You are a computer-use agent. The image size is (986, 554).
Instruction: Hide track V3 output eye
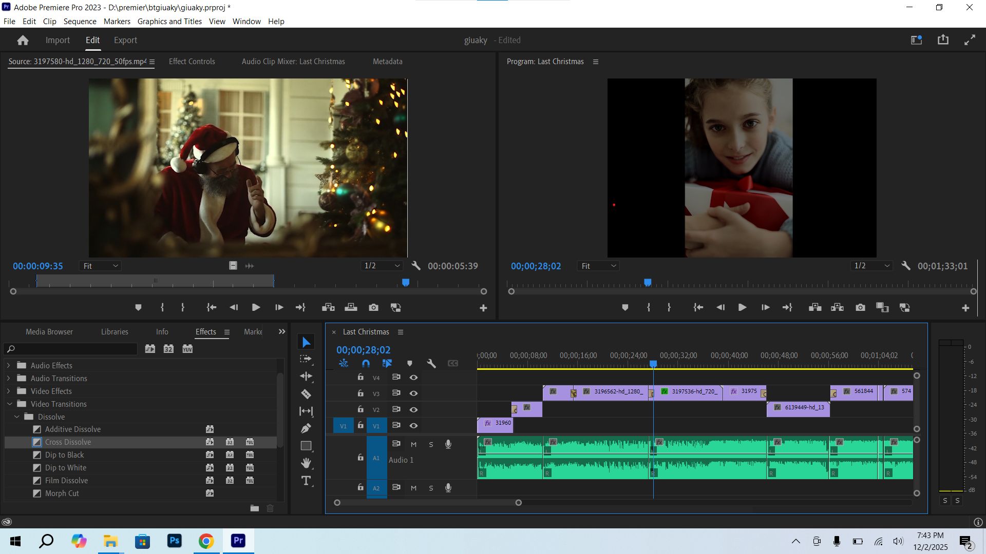pyautogui.click(x=413, y=393)
